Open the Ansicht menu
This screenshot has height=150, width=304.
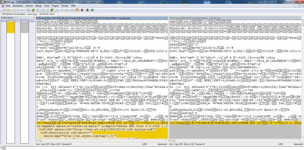(29, 6)
